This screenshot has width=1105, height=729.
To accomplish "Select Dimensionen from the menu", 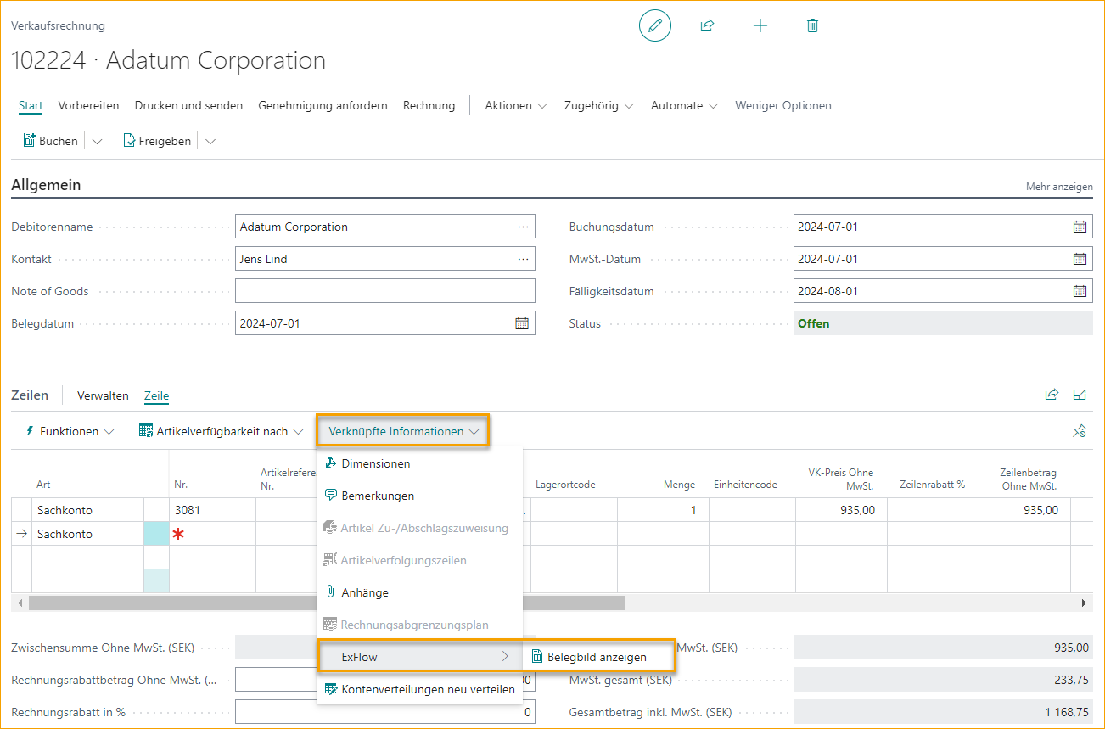I will click(420, 463).
